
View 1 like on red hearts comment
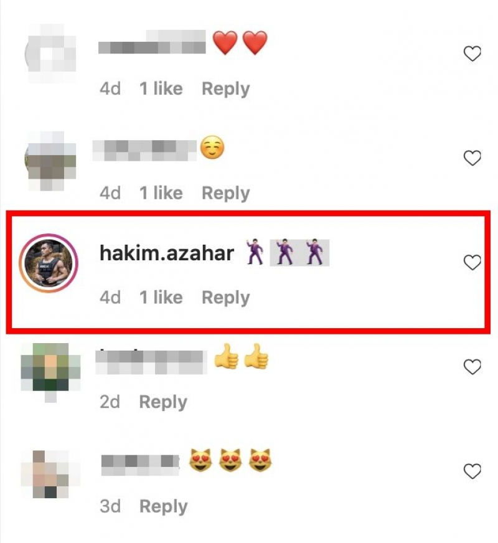161,88
